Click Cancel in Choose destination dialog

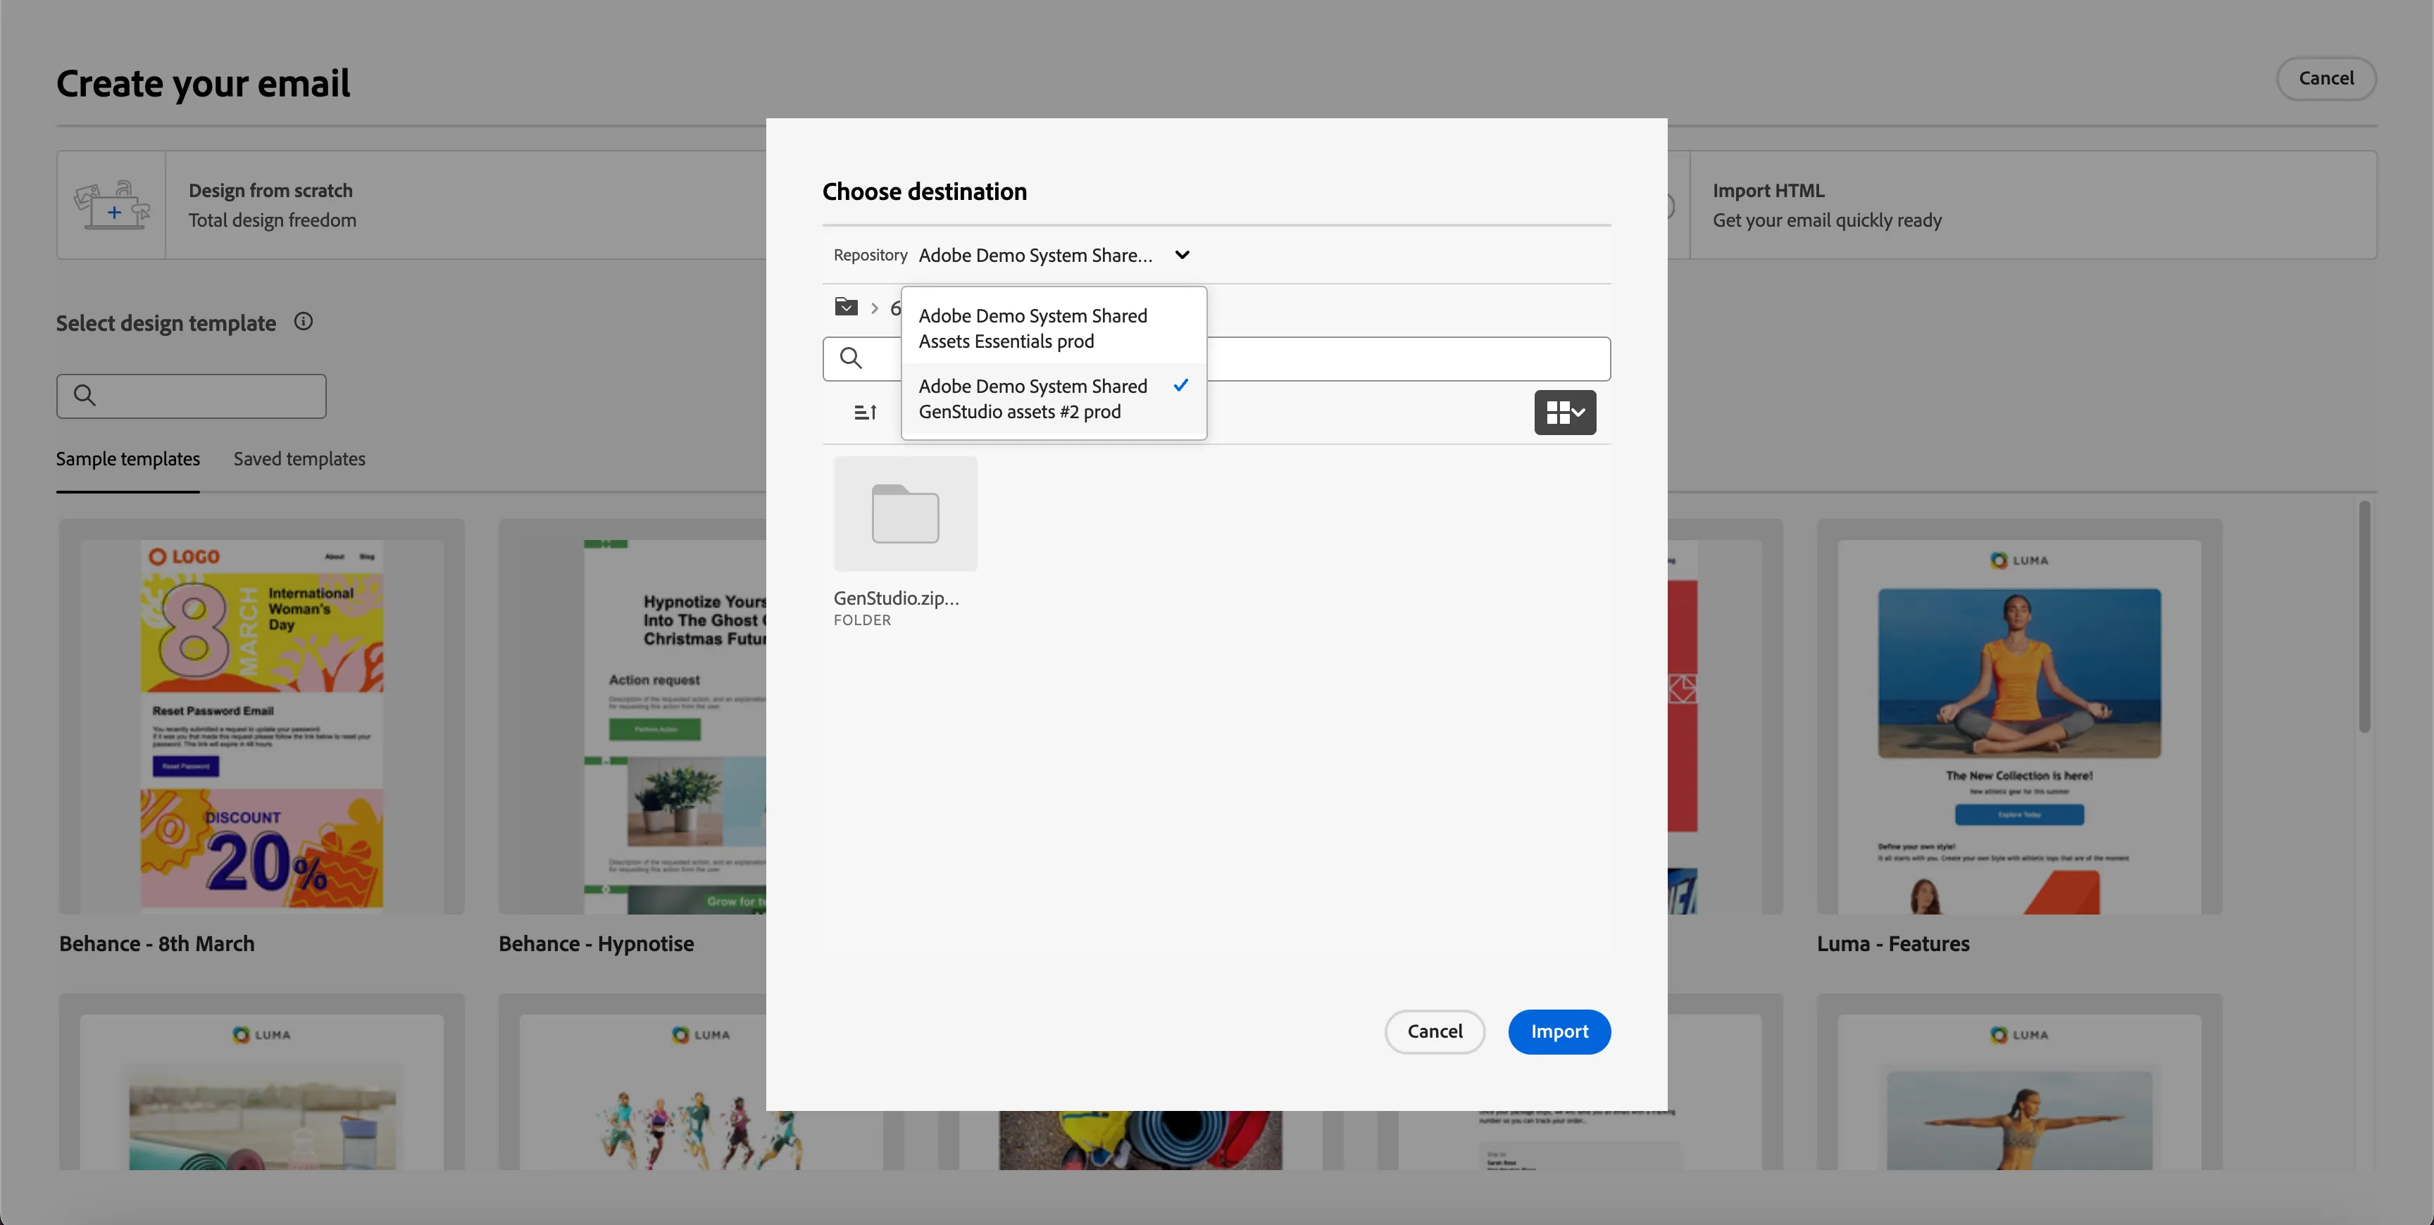coord(1435,1031)
